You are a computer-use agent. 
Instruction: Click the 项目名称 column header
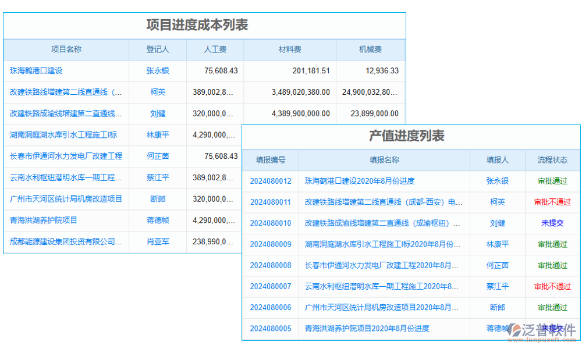point(66,50)
